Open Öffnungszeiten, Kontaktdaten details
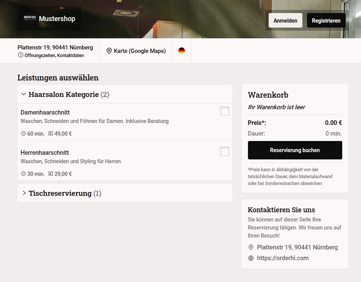Viewport: 361px width, 282px height. 55,55
